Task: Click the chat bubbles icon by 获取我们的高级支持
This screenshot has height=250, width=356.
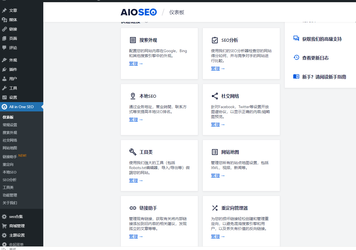Action: tap(296, 38)
